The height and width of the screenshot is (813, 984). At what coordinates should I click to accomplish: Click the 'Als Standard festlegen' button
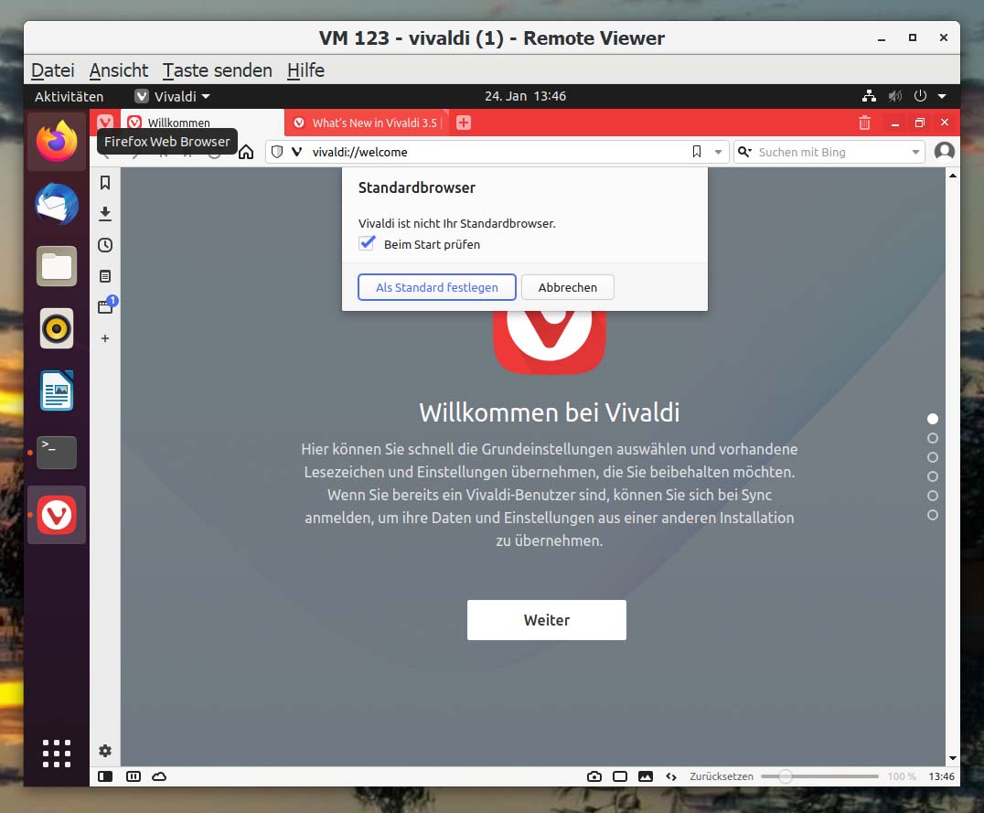[436, 286]
